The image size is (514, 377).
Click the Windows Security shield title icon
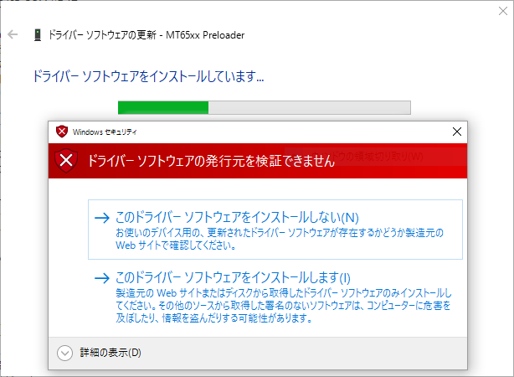pyautogui.click(x=62, y=132)
